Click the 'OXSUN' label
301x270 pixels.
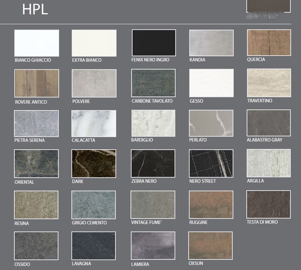tap(196, 263)
